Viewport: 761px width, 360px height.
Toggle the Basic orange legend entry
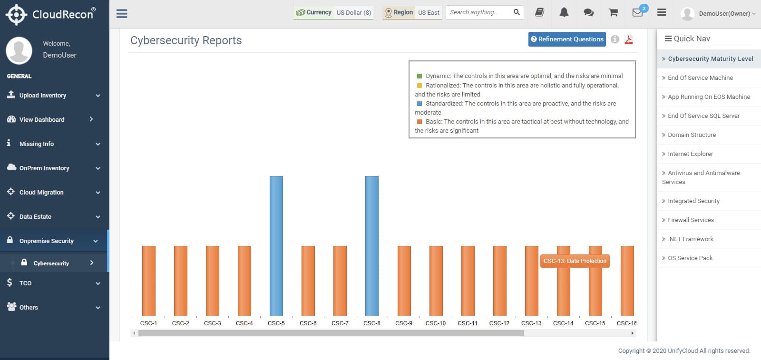click(522, 126)
